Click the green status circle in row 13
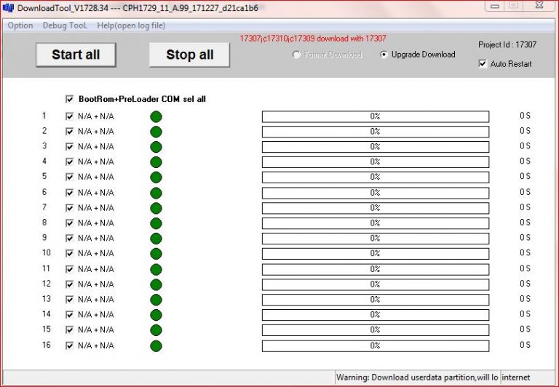 (156, 300)
